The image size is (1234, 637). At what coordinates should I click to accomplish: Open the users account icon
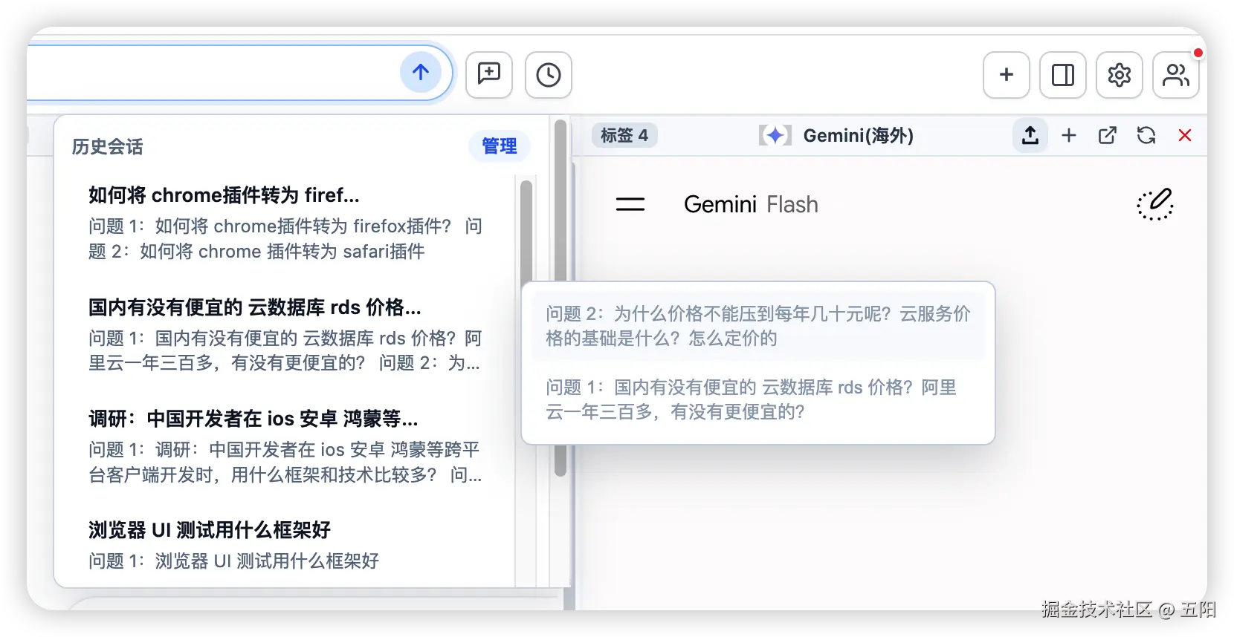(1176, 75)
